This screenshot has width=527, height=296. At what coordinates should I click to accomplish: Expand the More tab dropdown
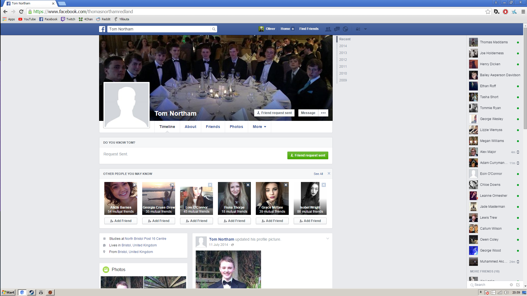point(259,127)
